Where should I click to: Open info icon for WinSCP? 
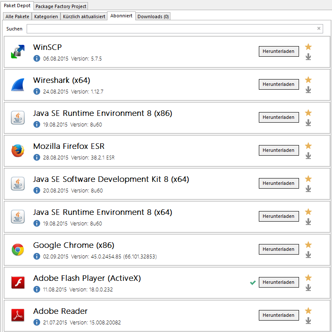coord(37,58)
